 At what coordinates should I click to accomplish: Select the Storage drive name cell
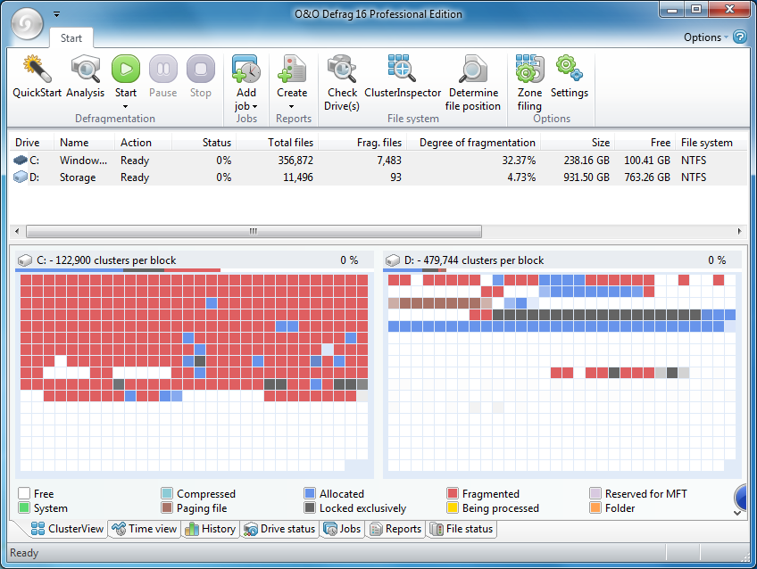[x=78, y=177]
